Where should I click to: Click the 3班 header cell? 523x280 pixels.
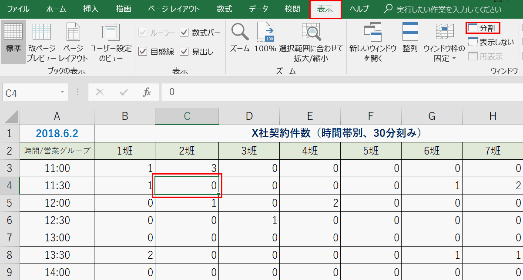click(x=249, y=151)
